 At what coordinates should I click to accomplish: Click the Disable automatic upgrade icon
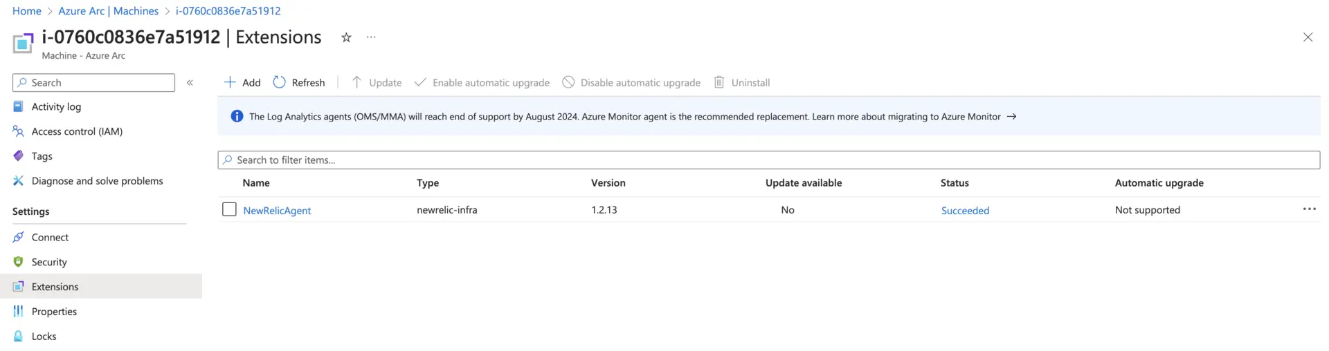[x=568, y=82]
